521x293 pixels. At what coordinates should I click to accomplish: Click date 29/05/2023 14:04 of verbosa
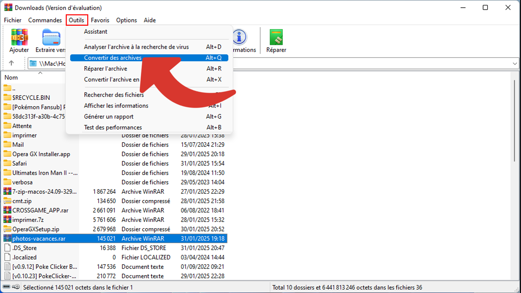tap(203, 182)
